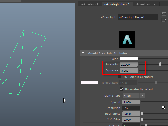Click the Arnold logo thumbnail
The width and height of the screenshot is (168, 126).
[127, 39]
